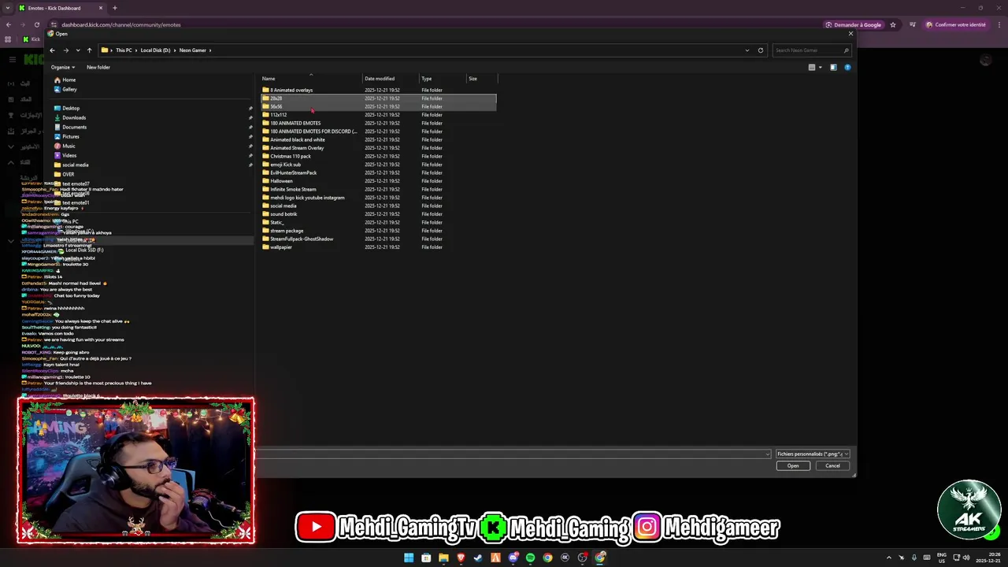Screen dimensions: 1008x567
Task: Open a new Chrome tab
Action: pos(115,8)
